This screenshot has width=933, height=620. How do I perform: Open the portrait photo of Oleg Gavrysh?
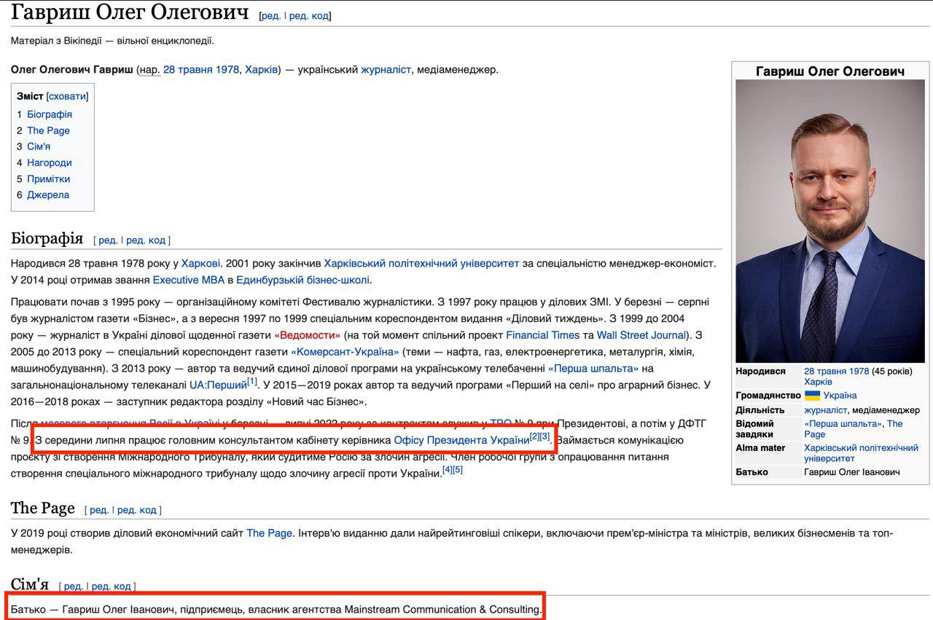click(830, 221)
